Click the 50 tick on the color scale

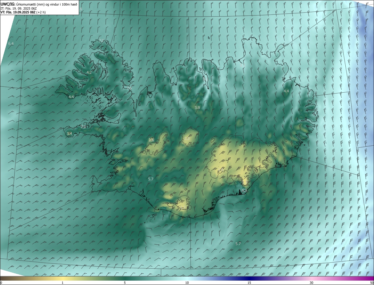(x=372, y=283)
